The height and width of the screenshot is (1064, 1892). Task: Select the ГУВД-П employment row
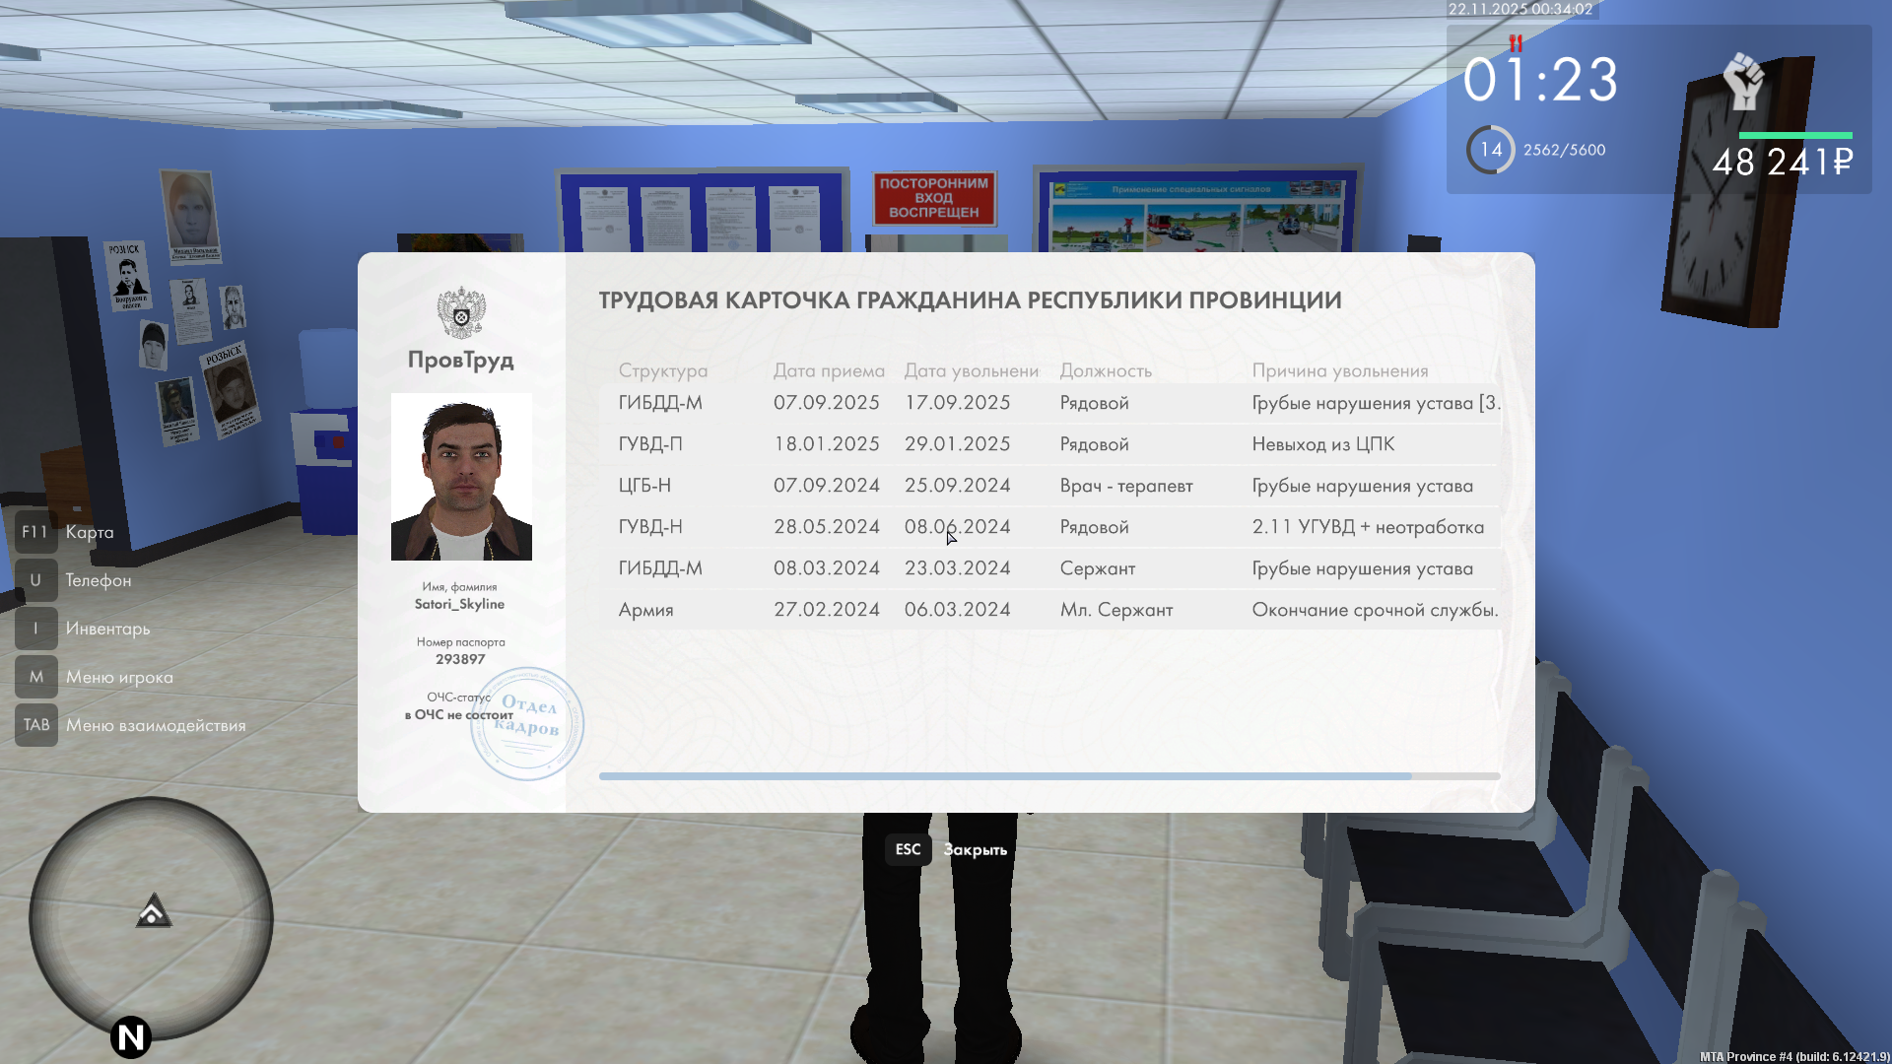1049,444
